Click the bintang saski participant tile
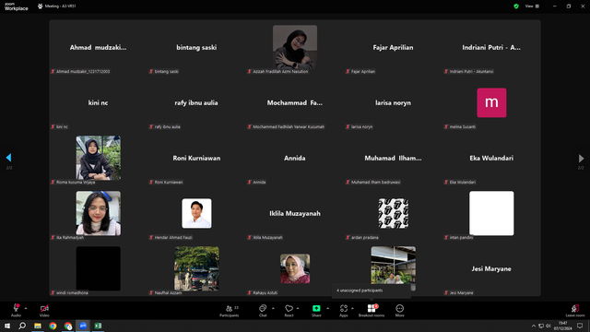 [196, 47]
